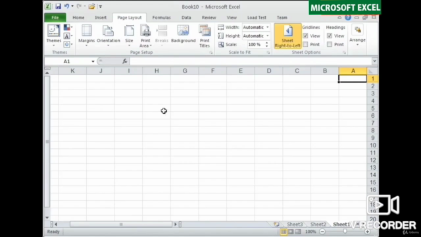421x237 pixels.
Task: Toggle Headings View checkbox
Action: pos(330,36)
